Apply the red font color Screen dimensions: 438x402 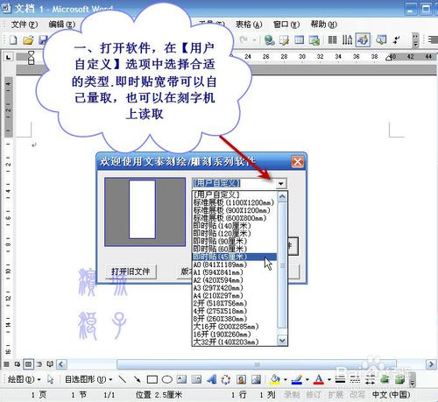click(x=319, y=379)
